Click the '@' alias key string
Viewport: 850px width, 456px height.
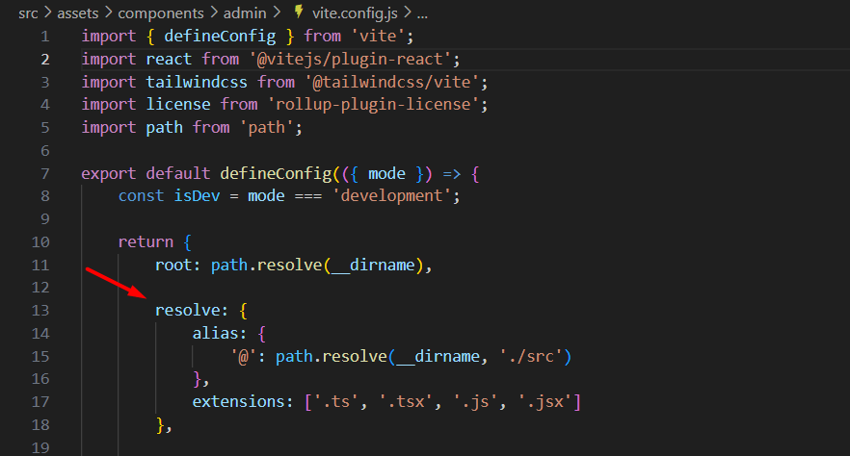243,357
